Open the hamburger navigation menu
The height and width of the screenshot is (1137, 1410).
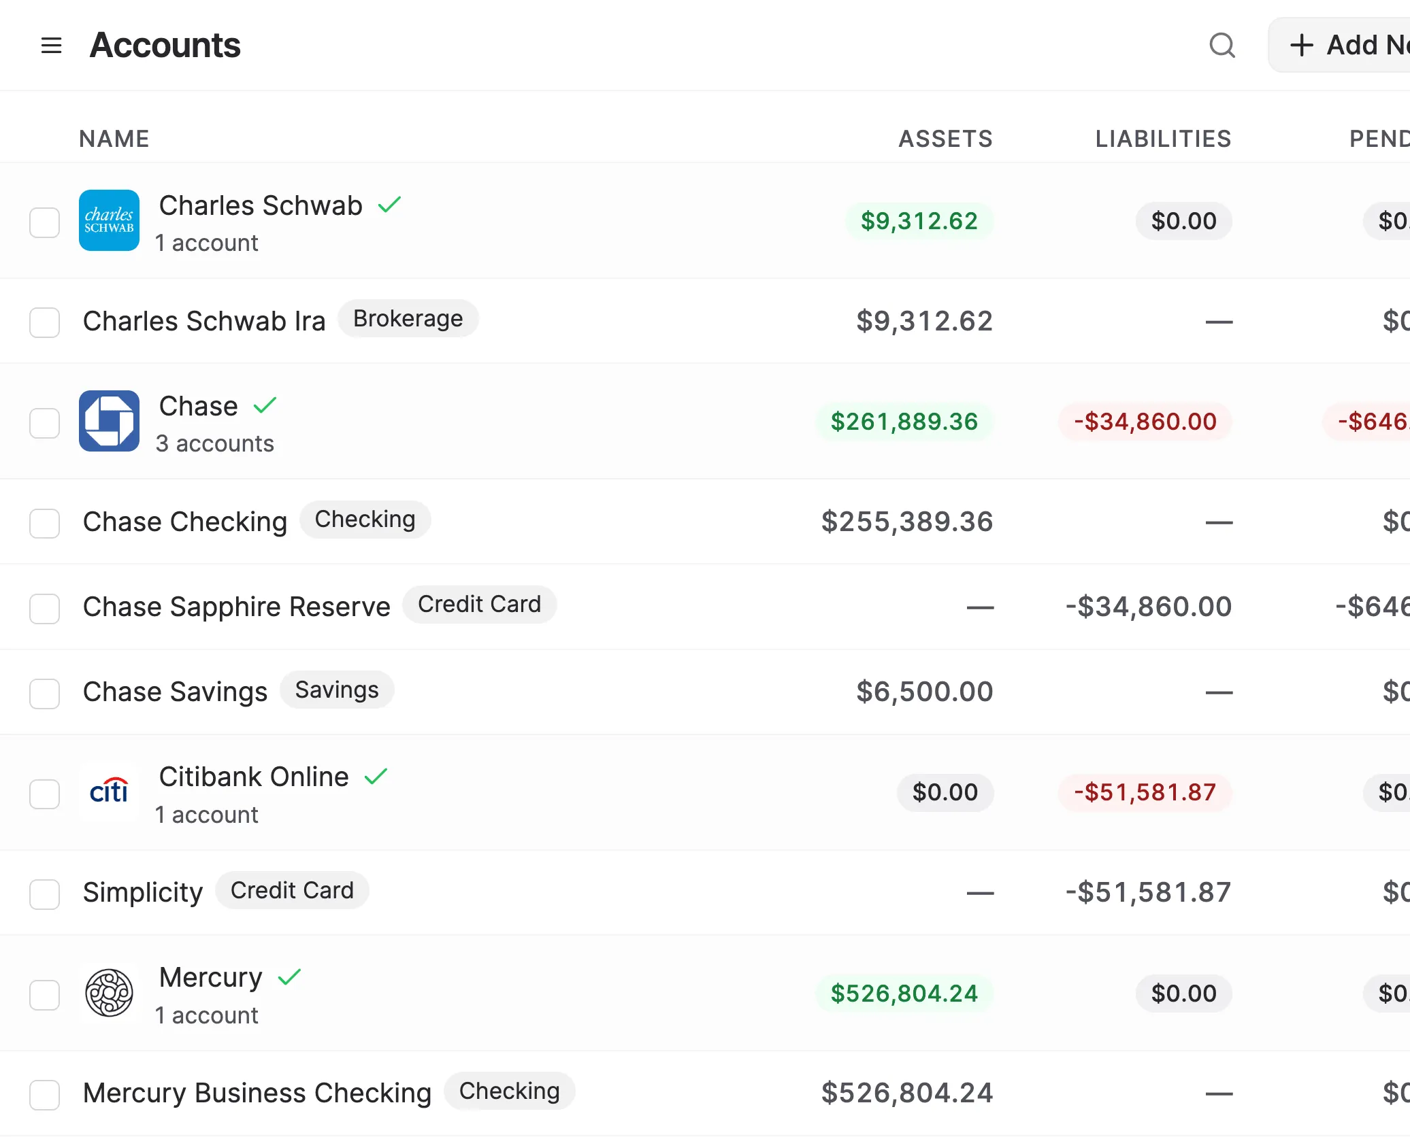click(51, 45)
